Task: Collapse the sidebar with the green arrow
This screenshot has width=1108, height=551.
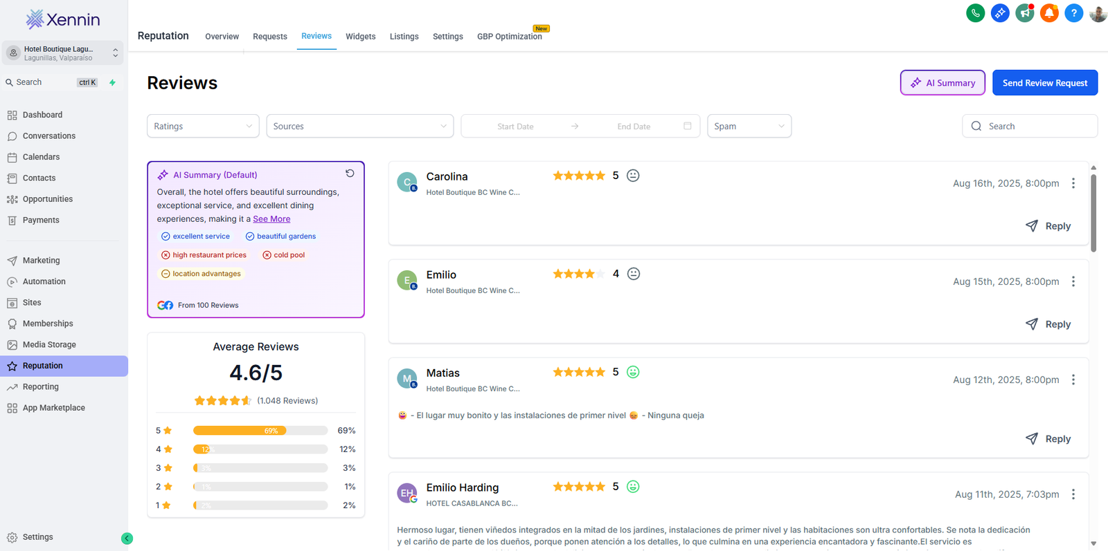Action: (127, 539)
